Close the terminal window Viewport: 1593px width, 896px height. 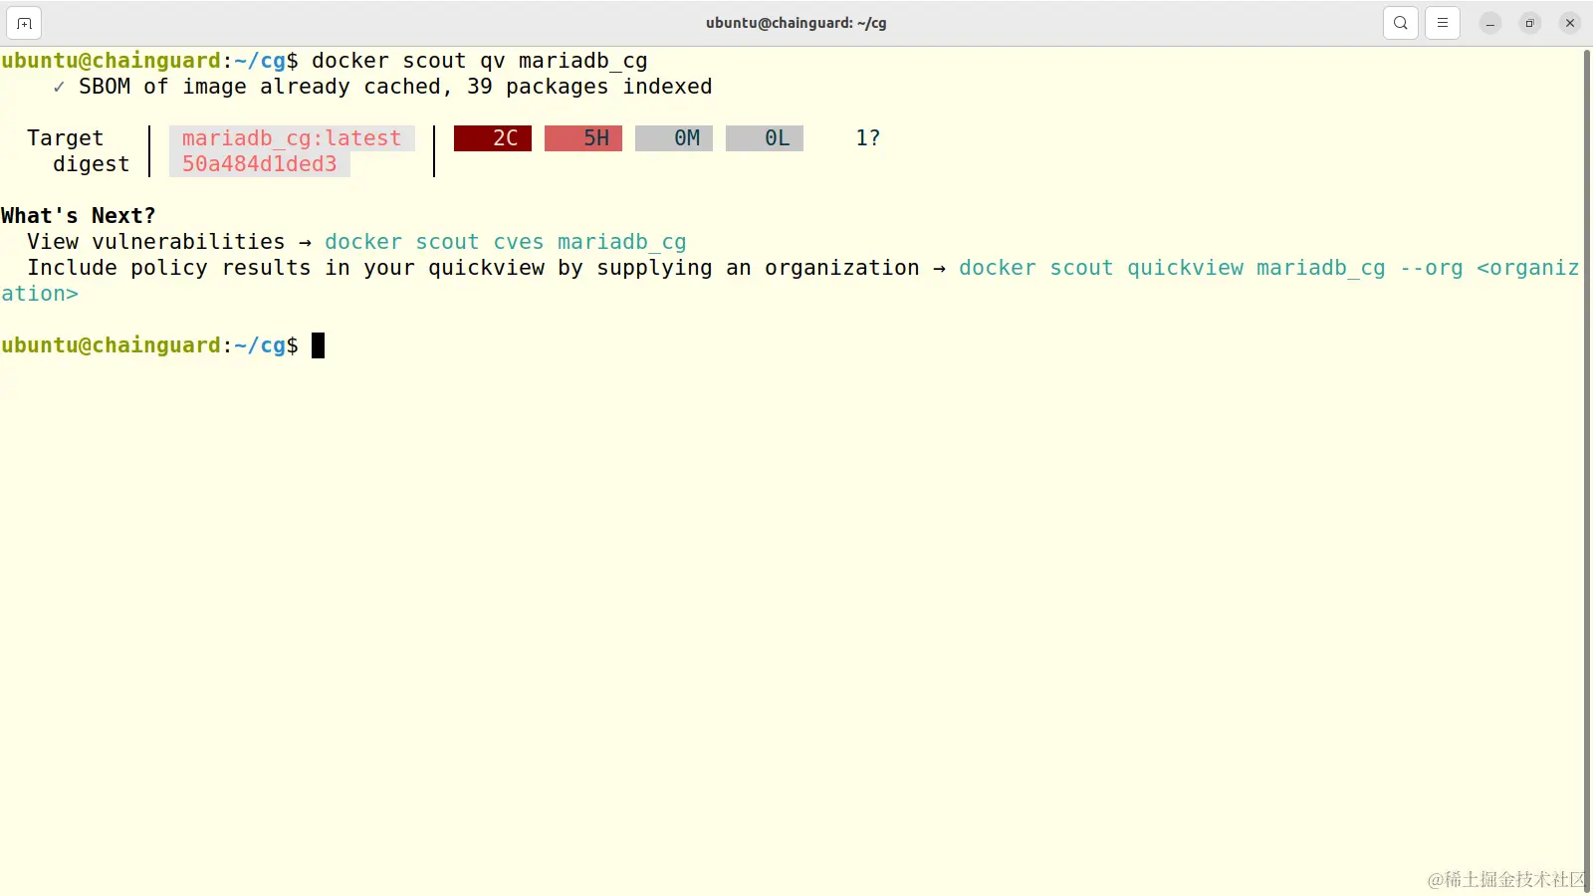click(x=1570, y=23)
